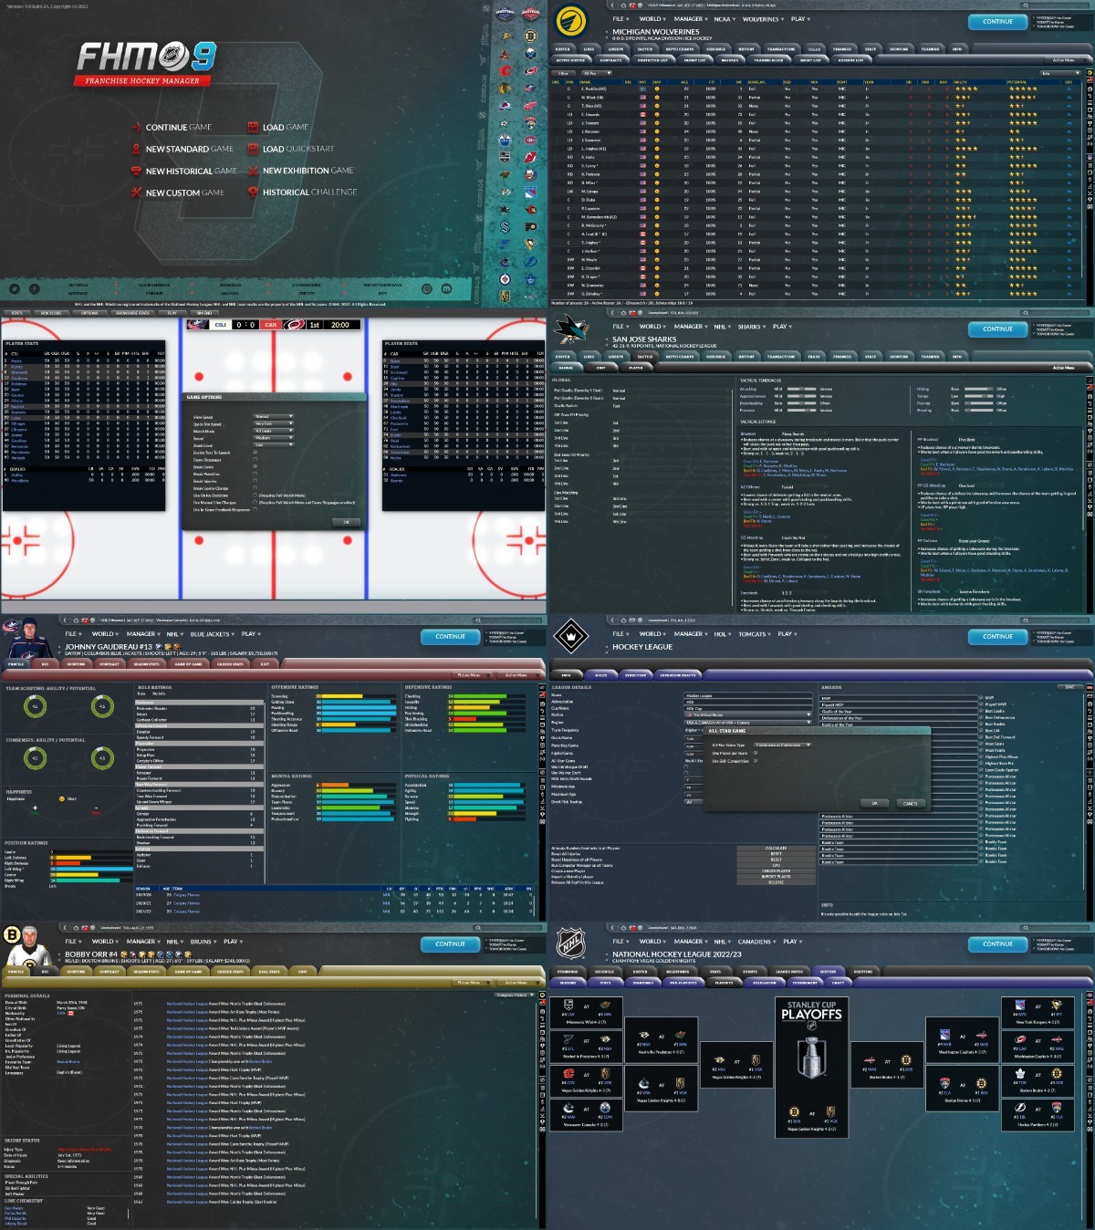Click the Sim End button above the rink

(203, 313)
